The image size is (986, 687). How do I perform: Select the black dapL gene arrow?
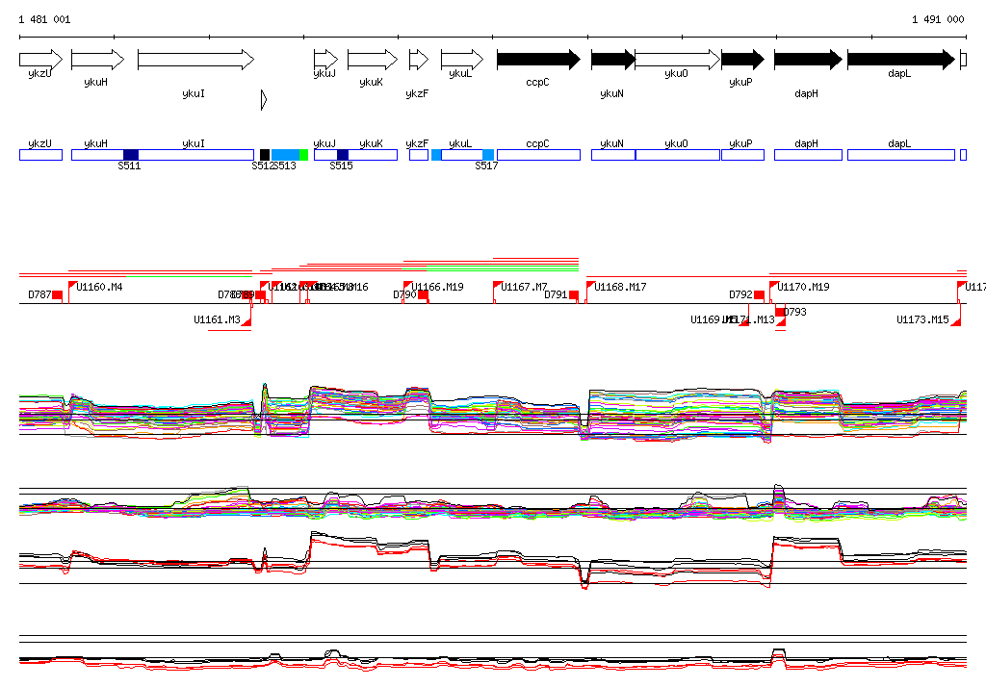click(901, 60)
